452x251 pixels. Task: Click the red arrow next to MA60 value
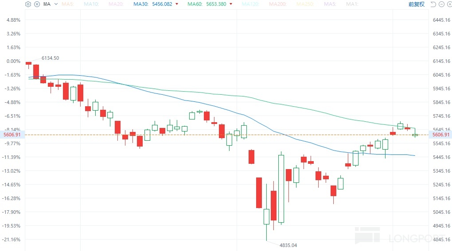(x=231, y=4)
